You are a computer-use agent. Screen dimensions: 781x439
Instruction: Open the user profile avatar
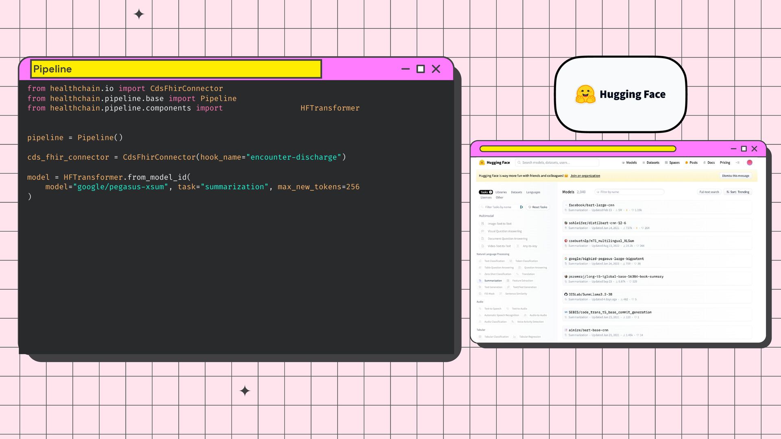click(x=750, y=163)
